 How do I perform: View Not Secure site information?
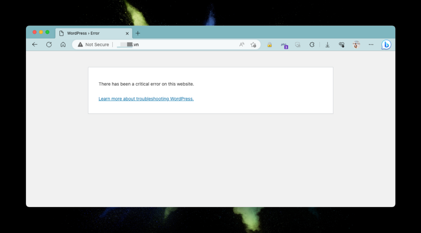[93, 44]
